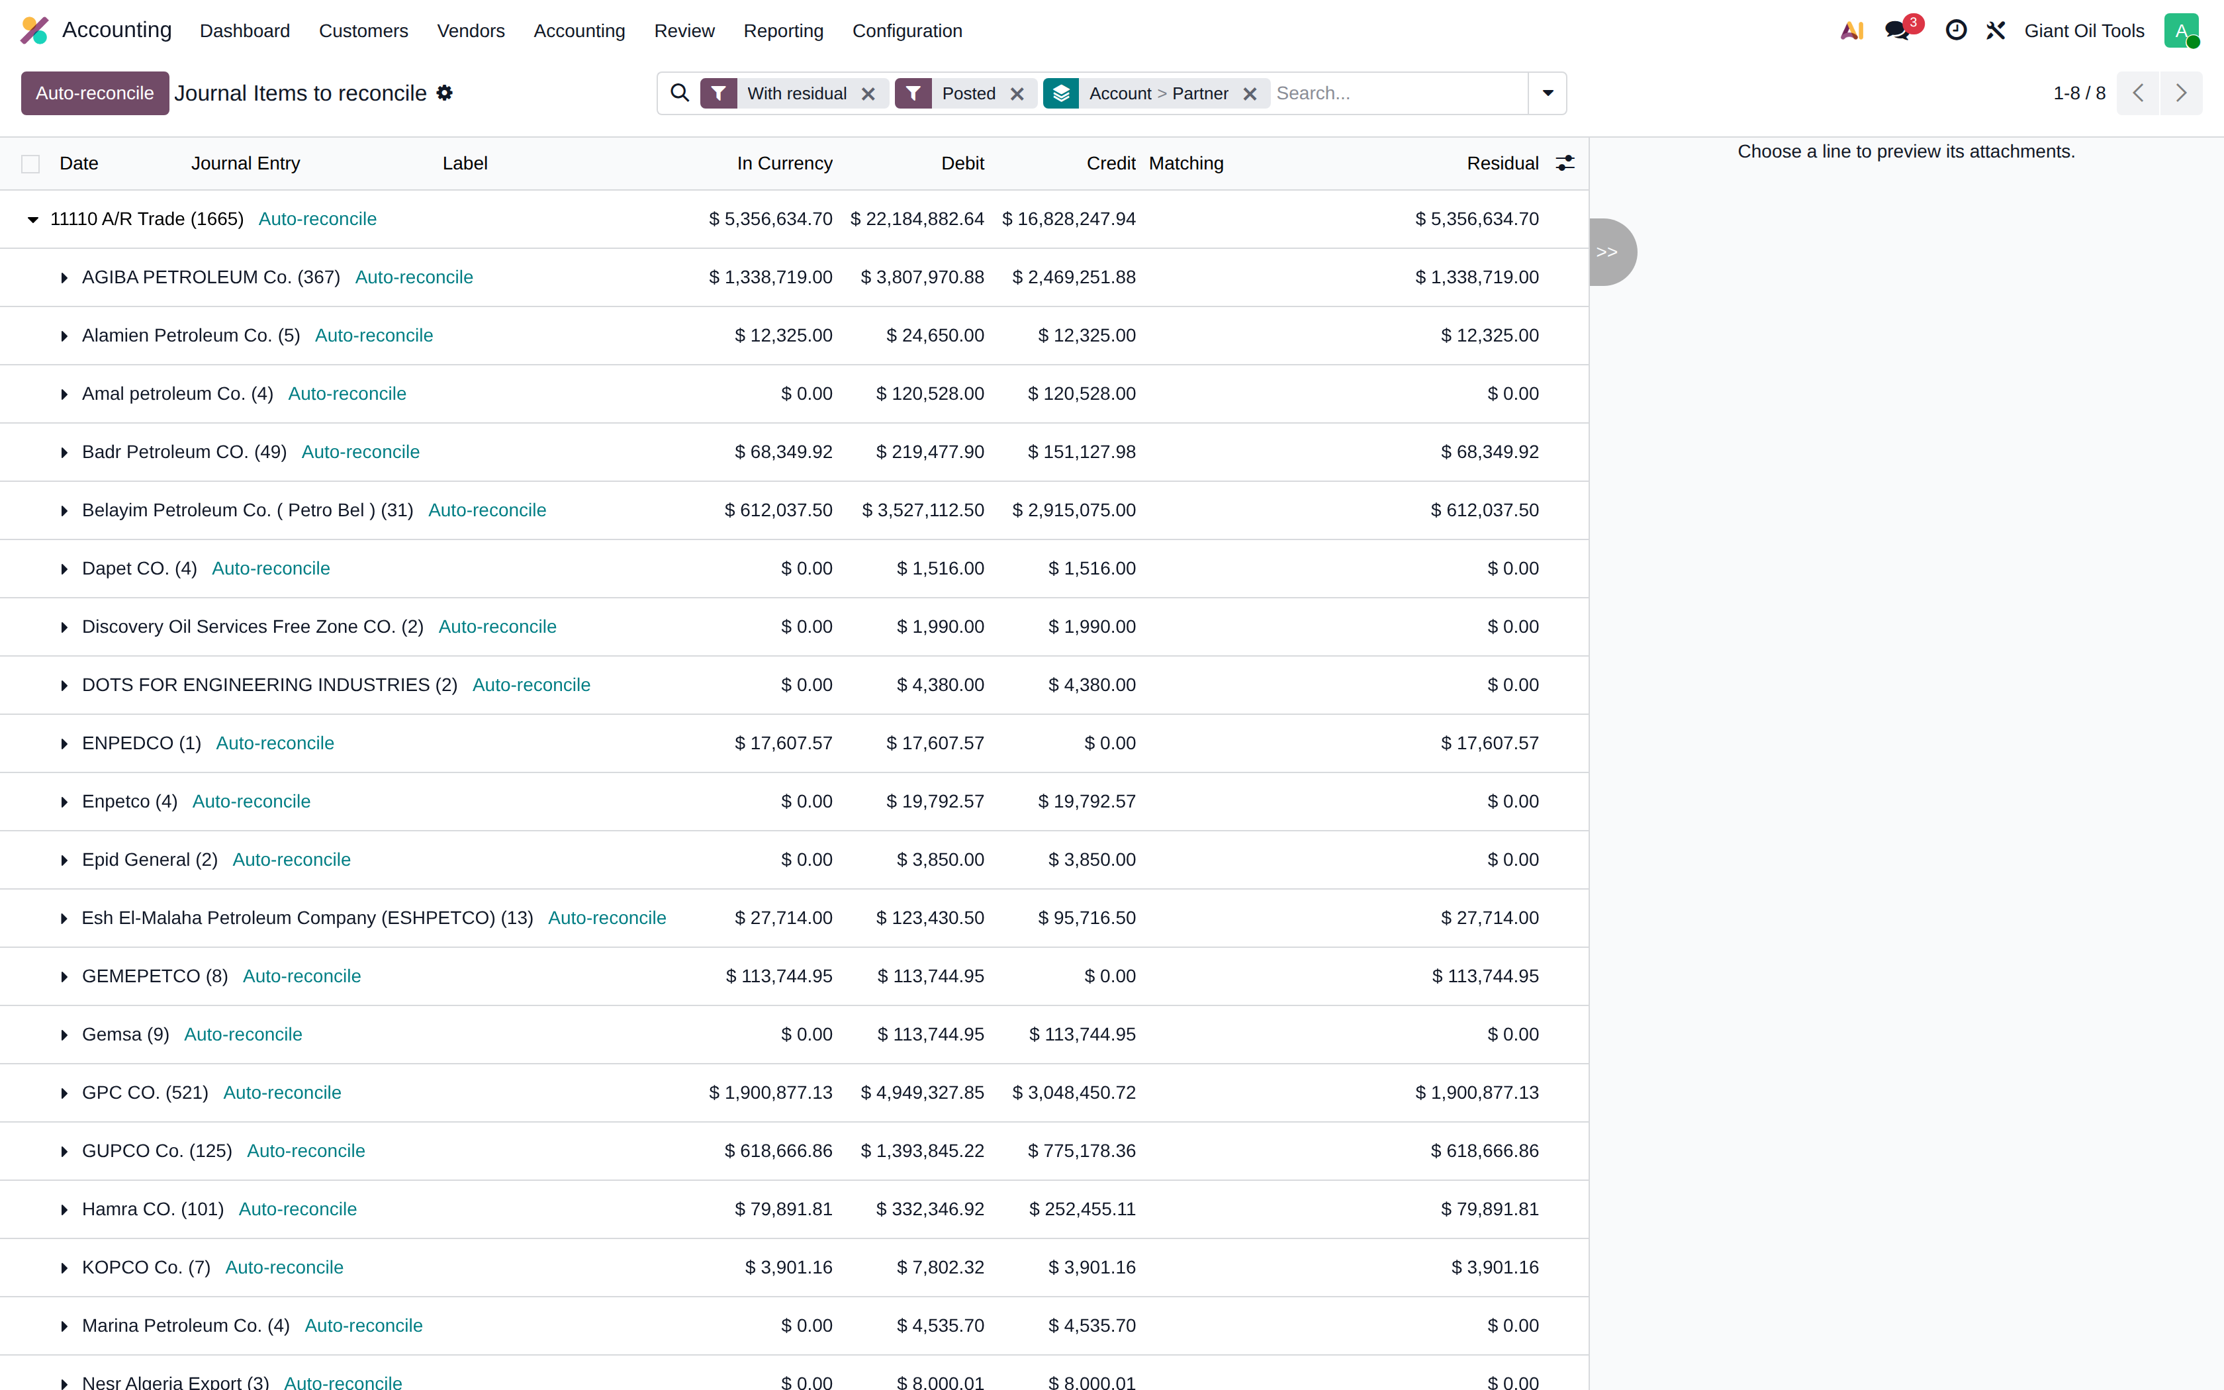Sort by the Credit column header

1111,163
